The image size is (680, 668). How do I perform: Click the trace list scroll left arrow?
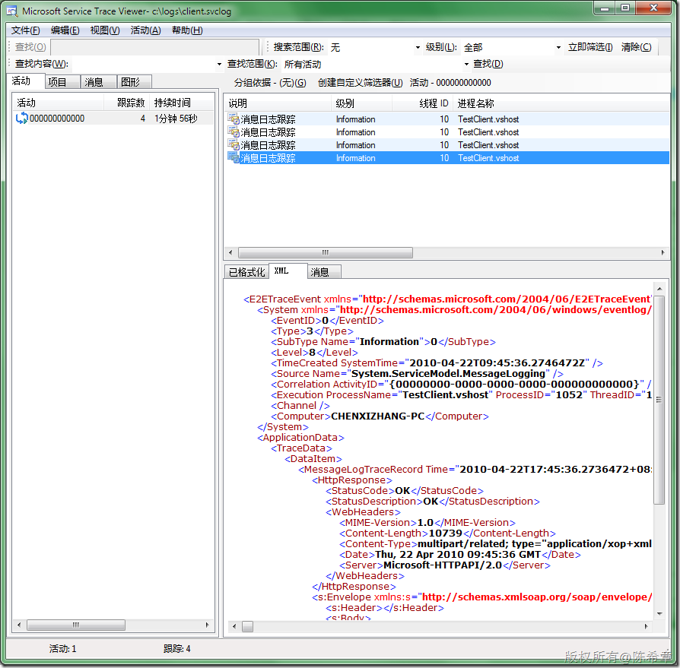coord(230,252)
